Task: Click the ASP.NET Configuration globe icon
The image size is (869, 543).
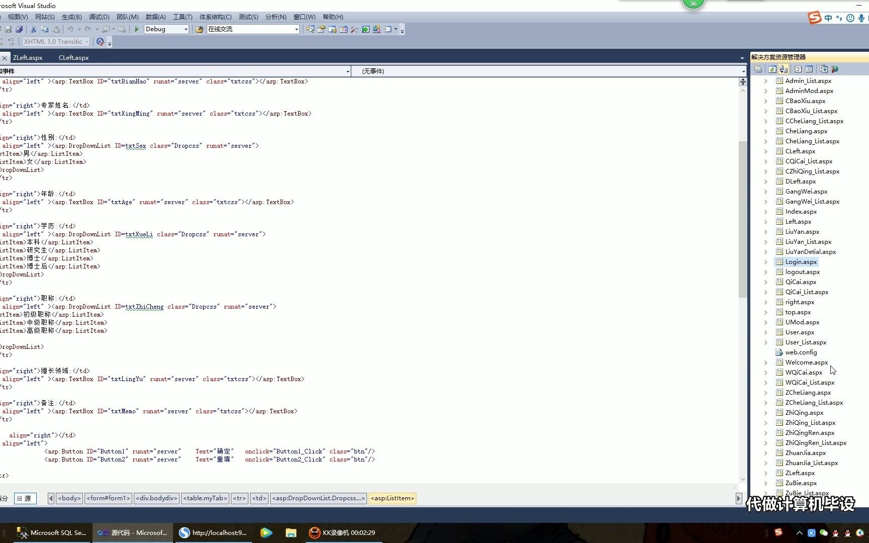Action: (x=835, y=69)
